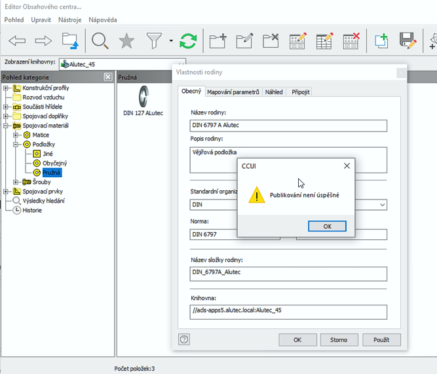
Task: Click the help question mark icon
Action: pyautogui.click(x=184, y=339)
